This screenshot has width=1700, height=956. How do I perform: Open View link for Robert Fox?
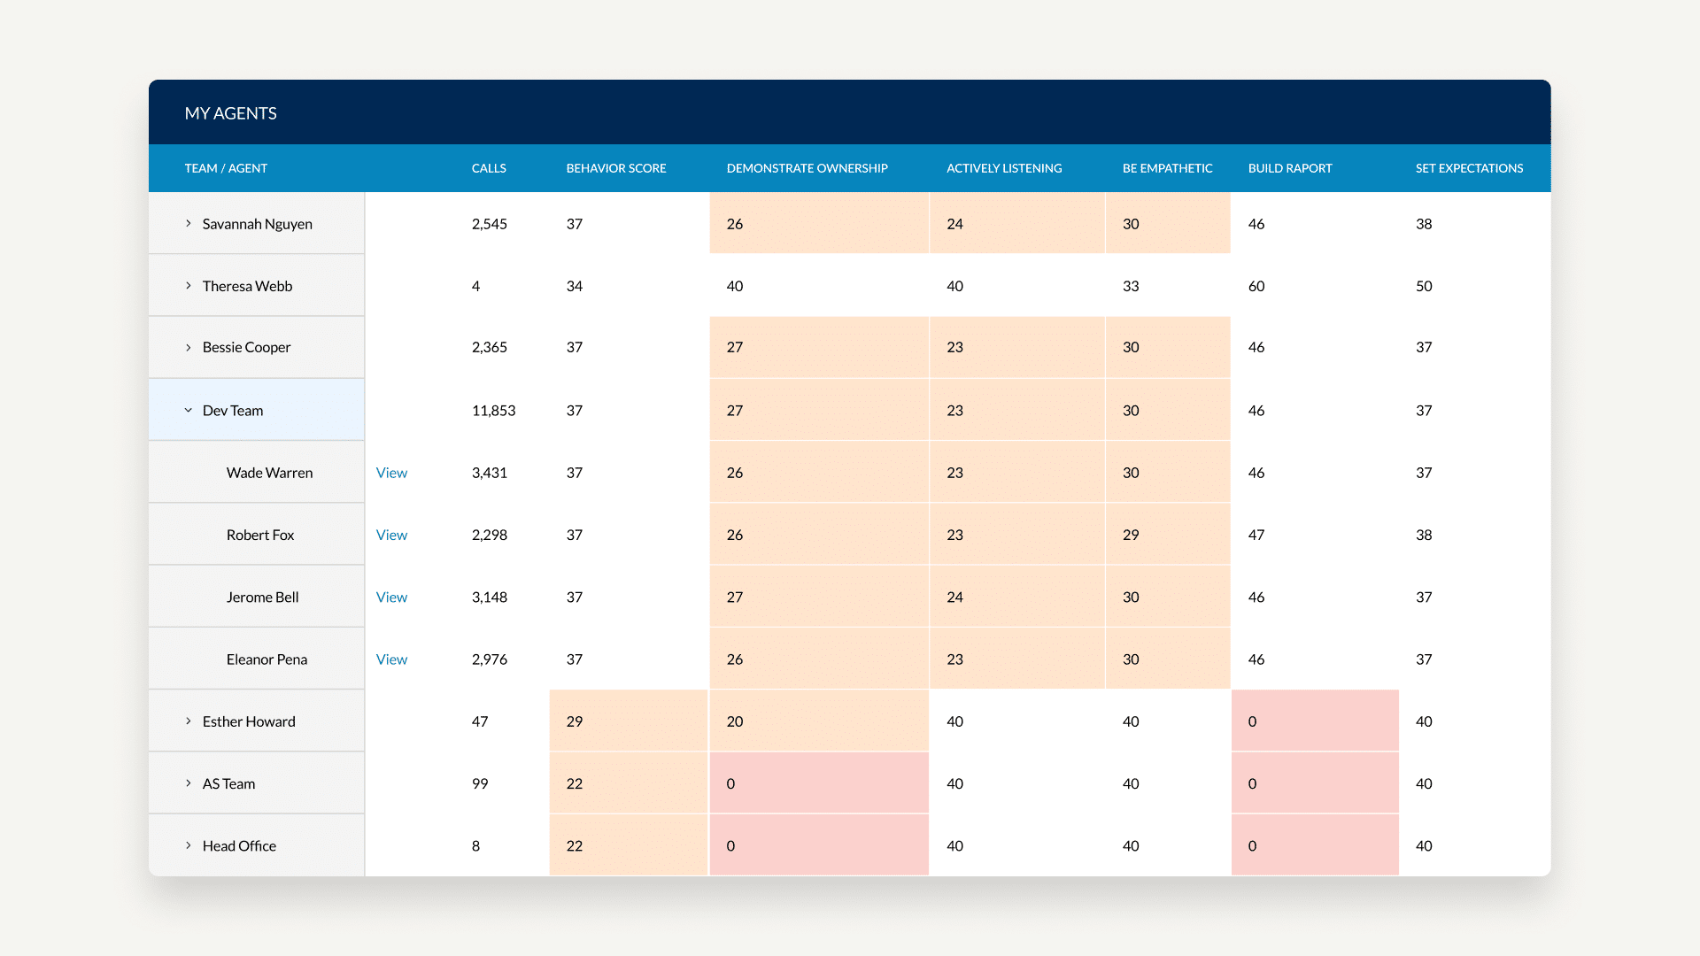391,535
